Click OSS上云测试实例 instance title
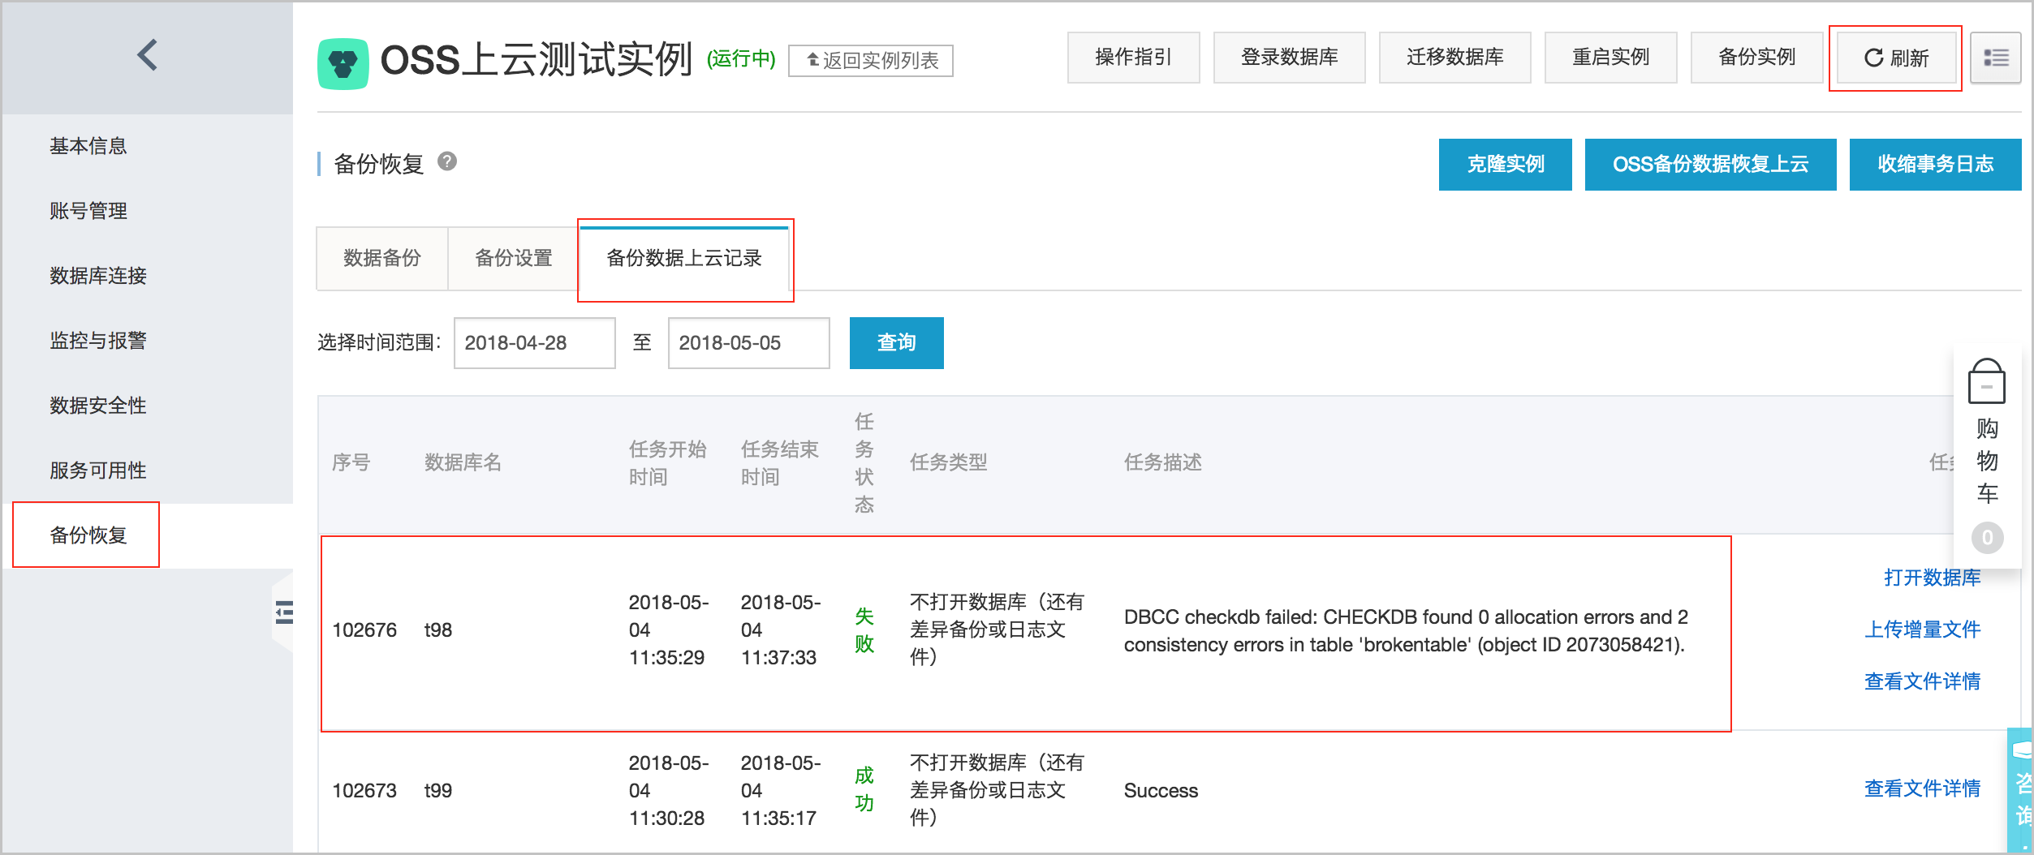Viewport: 2034px width, 855px height. 537,60
